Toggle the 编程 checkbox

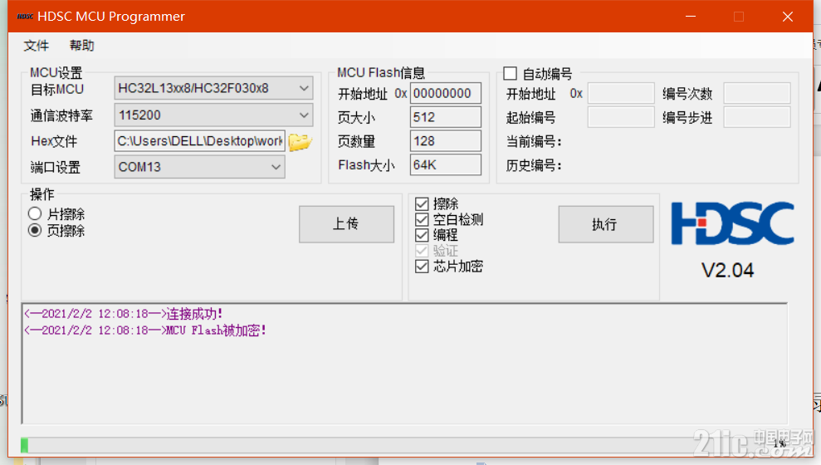422,235
